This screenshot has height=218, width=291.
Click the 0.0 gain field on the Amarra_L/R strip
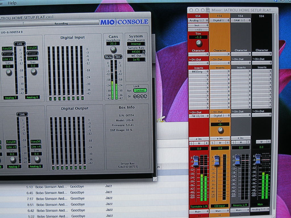pyautogui.click(x=241, y=148)
